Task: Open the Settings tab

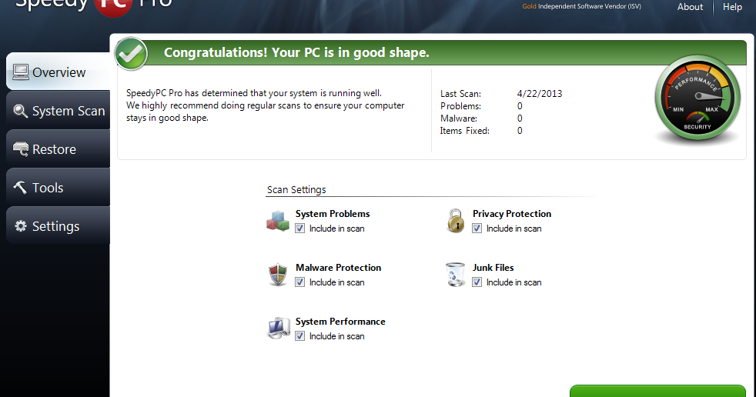Action: tap(59, 226)
